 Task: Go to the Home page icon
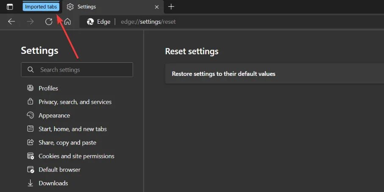[67, 22]
